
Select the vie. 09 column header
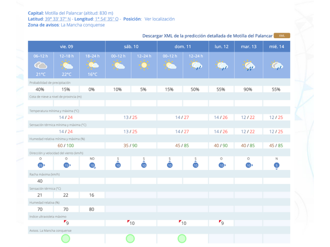(66, 47)
